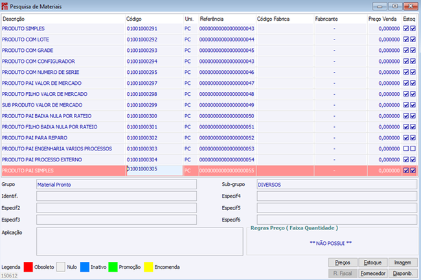
Task: Click the Especif2 input field
Action: tap(117, 208)
